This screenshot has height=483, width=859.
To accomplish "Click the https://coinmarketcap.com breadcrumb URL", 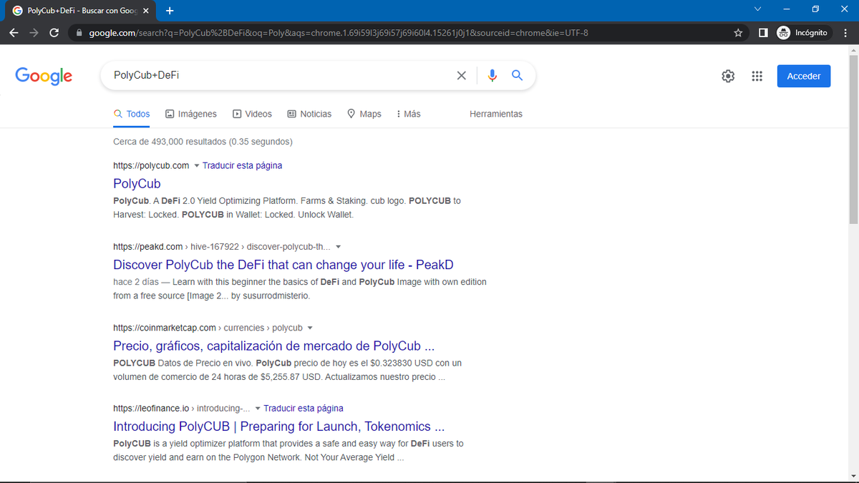I will pos(208,328).
